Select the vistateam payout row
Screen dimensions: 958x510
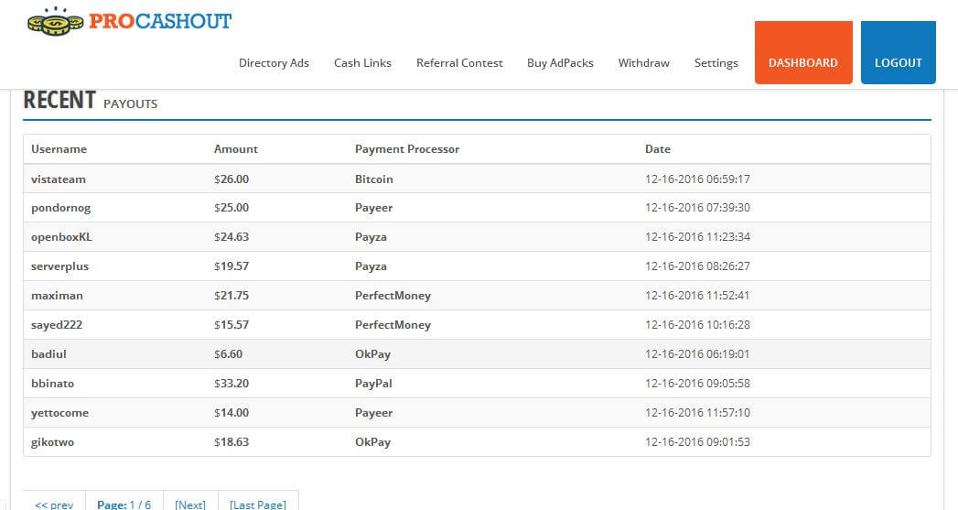[x=476, y=179]
